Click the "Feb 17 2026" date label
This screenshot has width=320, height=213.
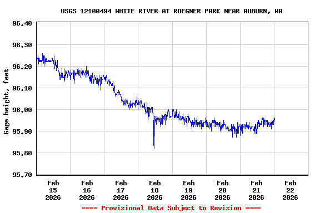click(x=121, y=190)
